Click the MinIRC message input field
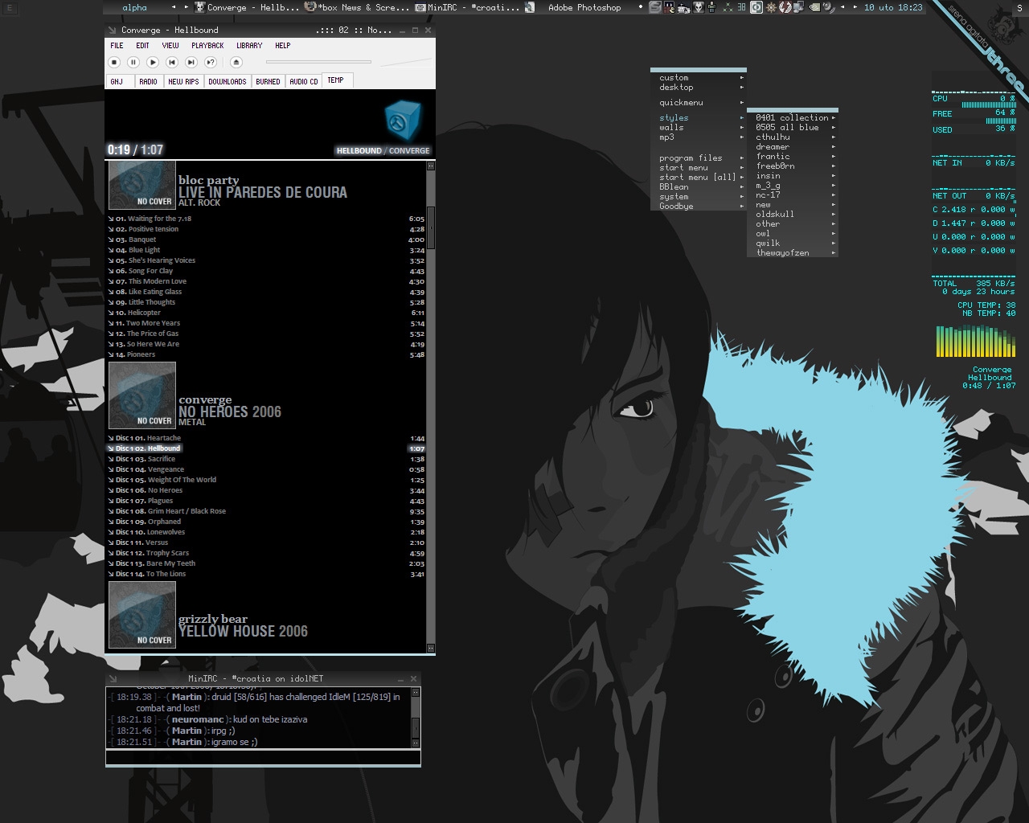 (263, 757)
